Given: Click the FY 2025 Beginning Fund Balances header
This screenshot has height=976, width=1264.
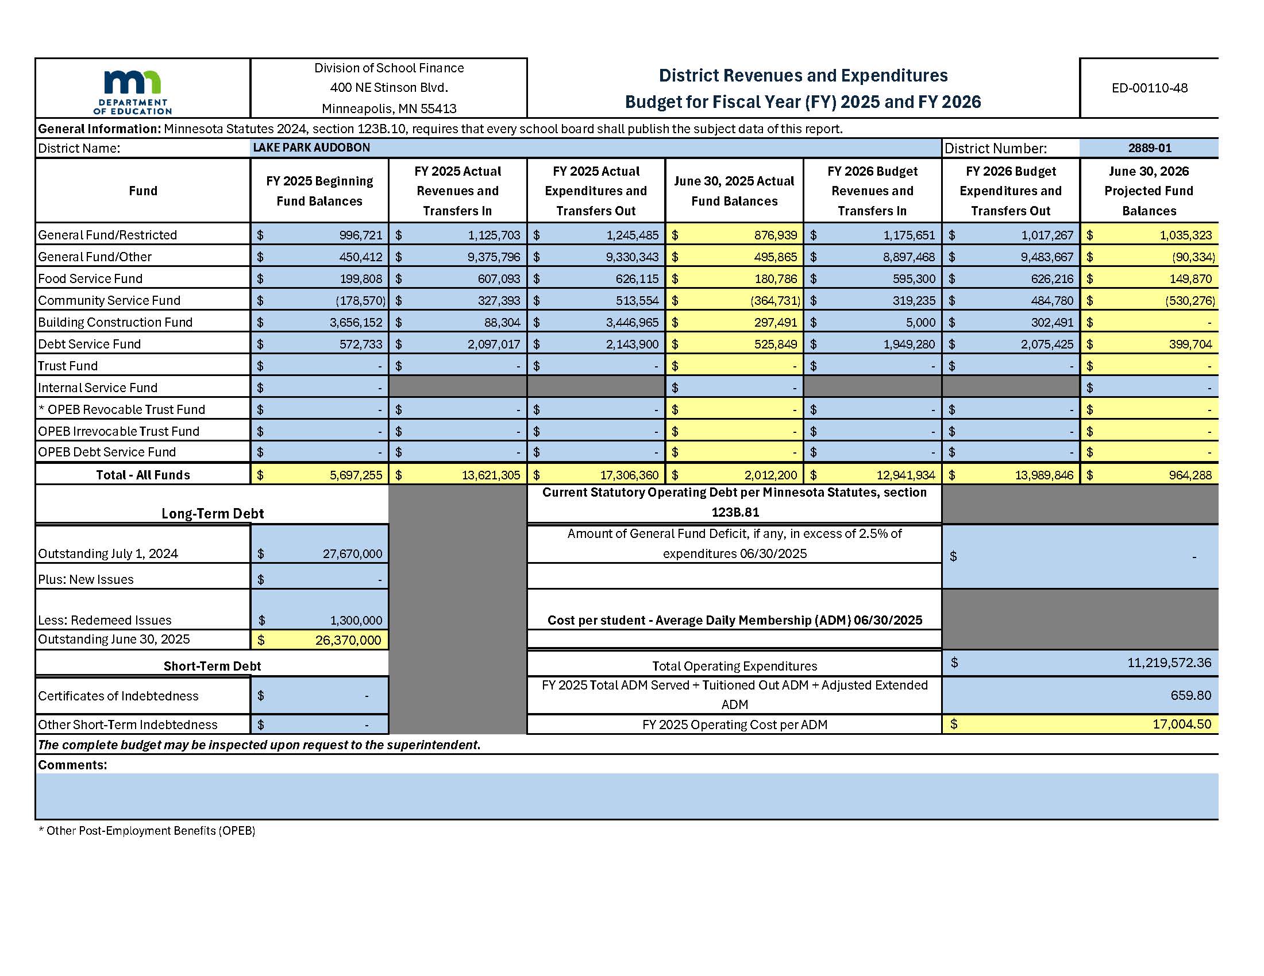Looking at the screenshot, I should [x=320, y=191].
